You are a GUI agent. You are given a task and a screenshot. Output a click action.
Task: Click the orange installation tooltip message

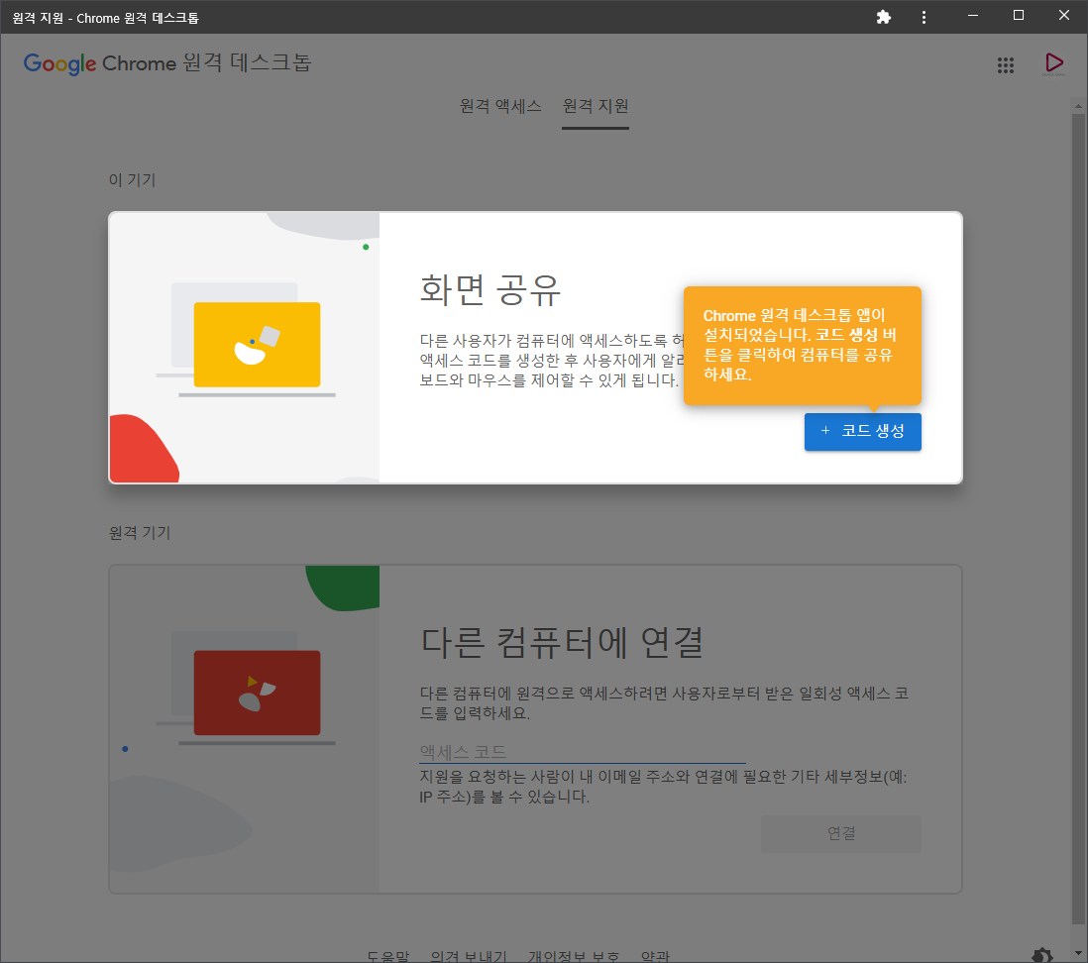(x=802, y=345)
